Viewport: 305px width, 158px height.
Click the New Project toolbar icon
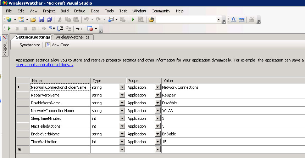pyautogui.click(x=9, y=19)
